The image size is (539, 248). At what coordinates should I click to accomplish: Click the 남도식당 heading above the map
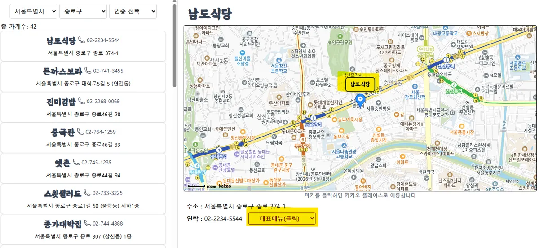pyautogui.click(x=210, y=13)
